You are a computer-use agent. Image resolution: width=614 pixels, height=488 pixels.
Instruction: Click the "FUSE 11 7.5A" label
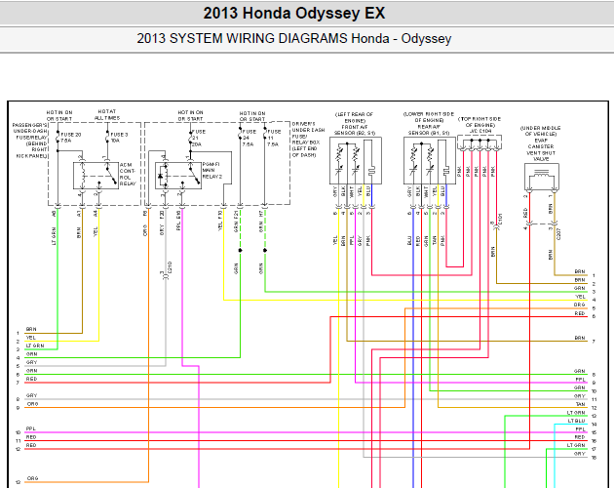274,138
